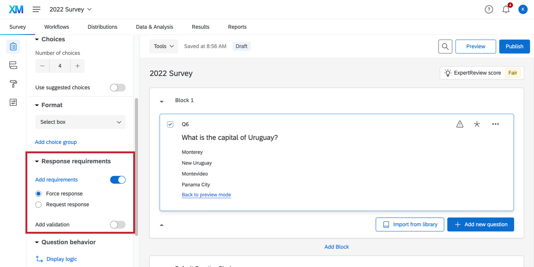Open the Select box format dropdown
This screenshot has height=267, width=534.
point(80,122)
